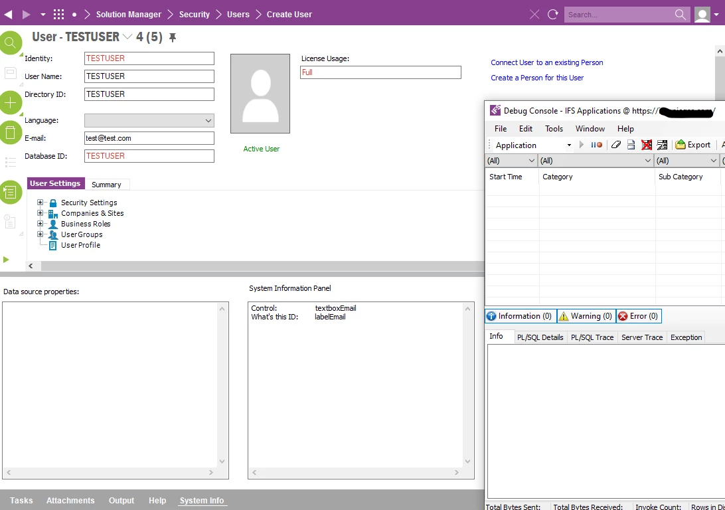Image resolution: width=725 pixels, height=510 pixels.
Task: Toggle the Information (0) filter
Action: coord(521,316)
